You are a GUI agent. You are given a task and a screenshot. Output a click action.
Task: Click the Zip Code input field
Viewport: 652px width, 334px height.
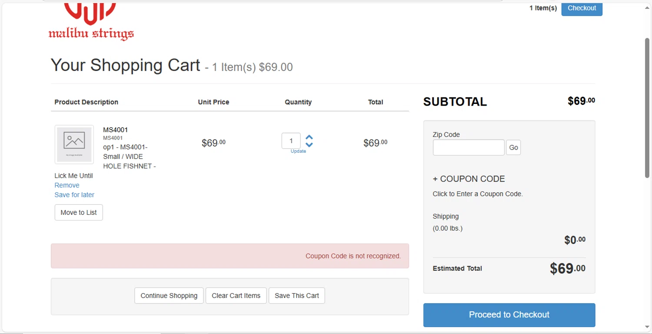coord(469,147)
